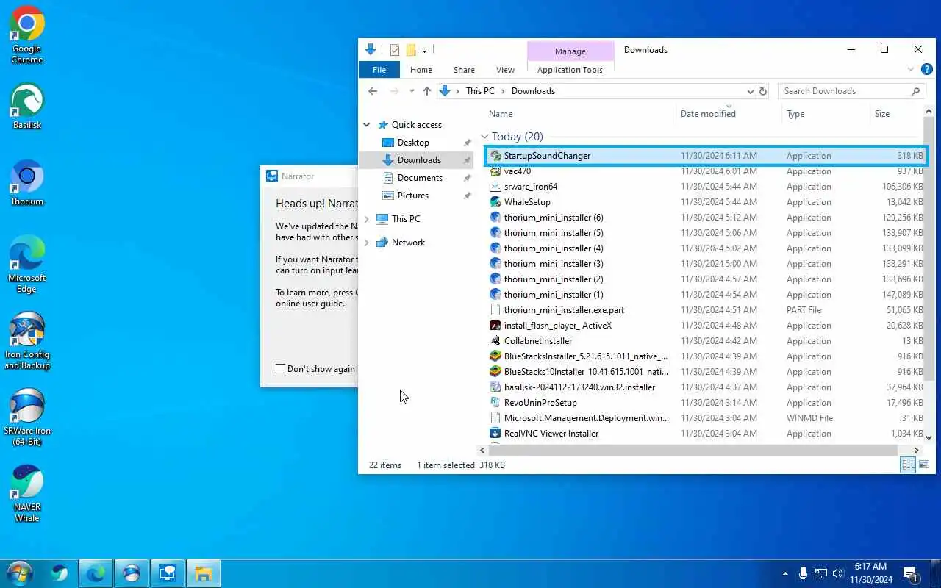941x588 pixels.
Task: Open Customize Quick Access Toolbar dropdown
Action: [x=425, y=50]
